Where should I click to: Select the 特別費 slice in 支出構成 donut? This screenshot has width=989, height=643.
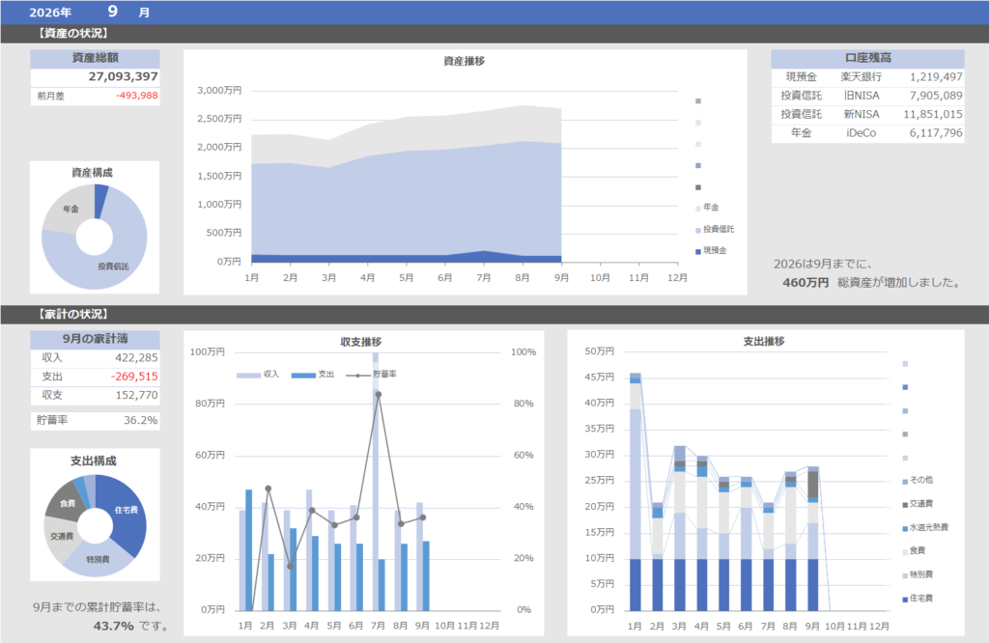coord(98,560)
